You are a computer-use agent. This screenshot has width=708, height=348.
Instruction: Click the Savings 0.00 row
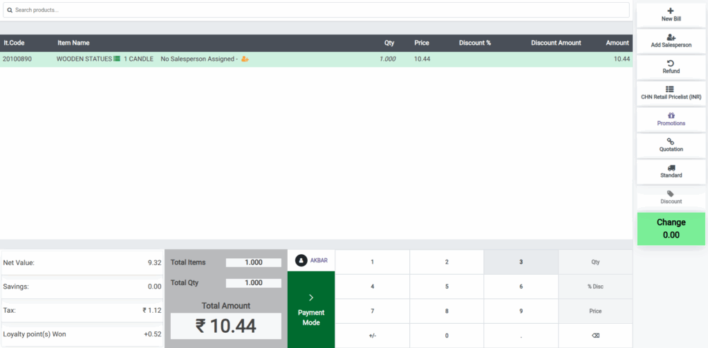tap(82, 287)
